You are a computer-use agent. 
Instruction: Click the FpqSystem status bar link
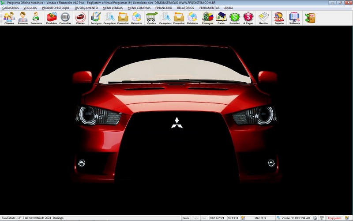(x=337, y=218)
